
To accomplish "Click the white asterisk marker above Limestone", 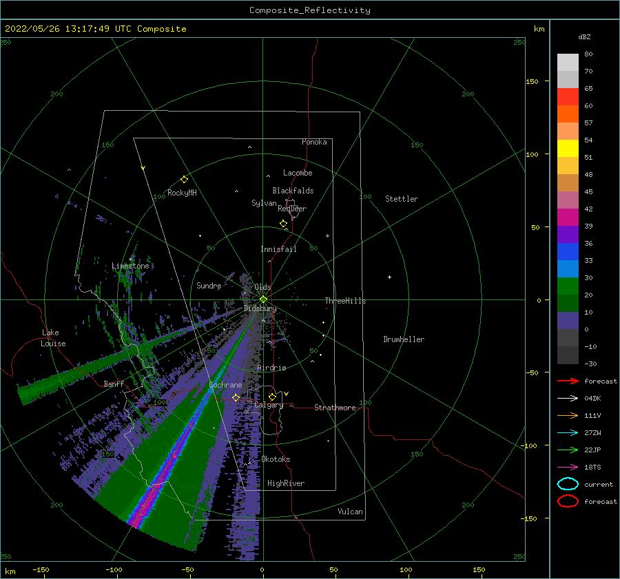I will click(x=130, y=260).
